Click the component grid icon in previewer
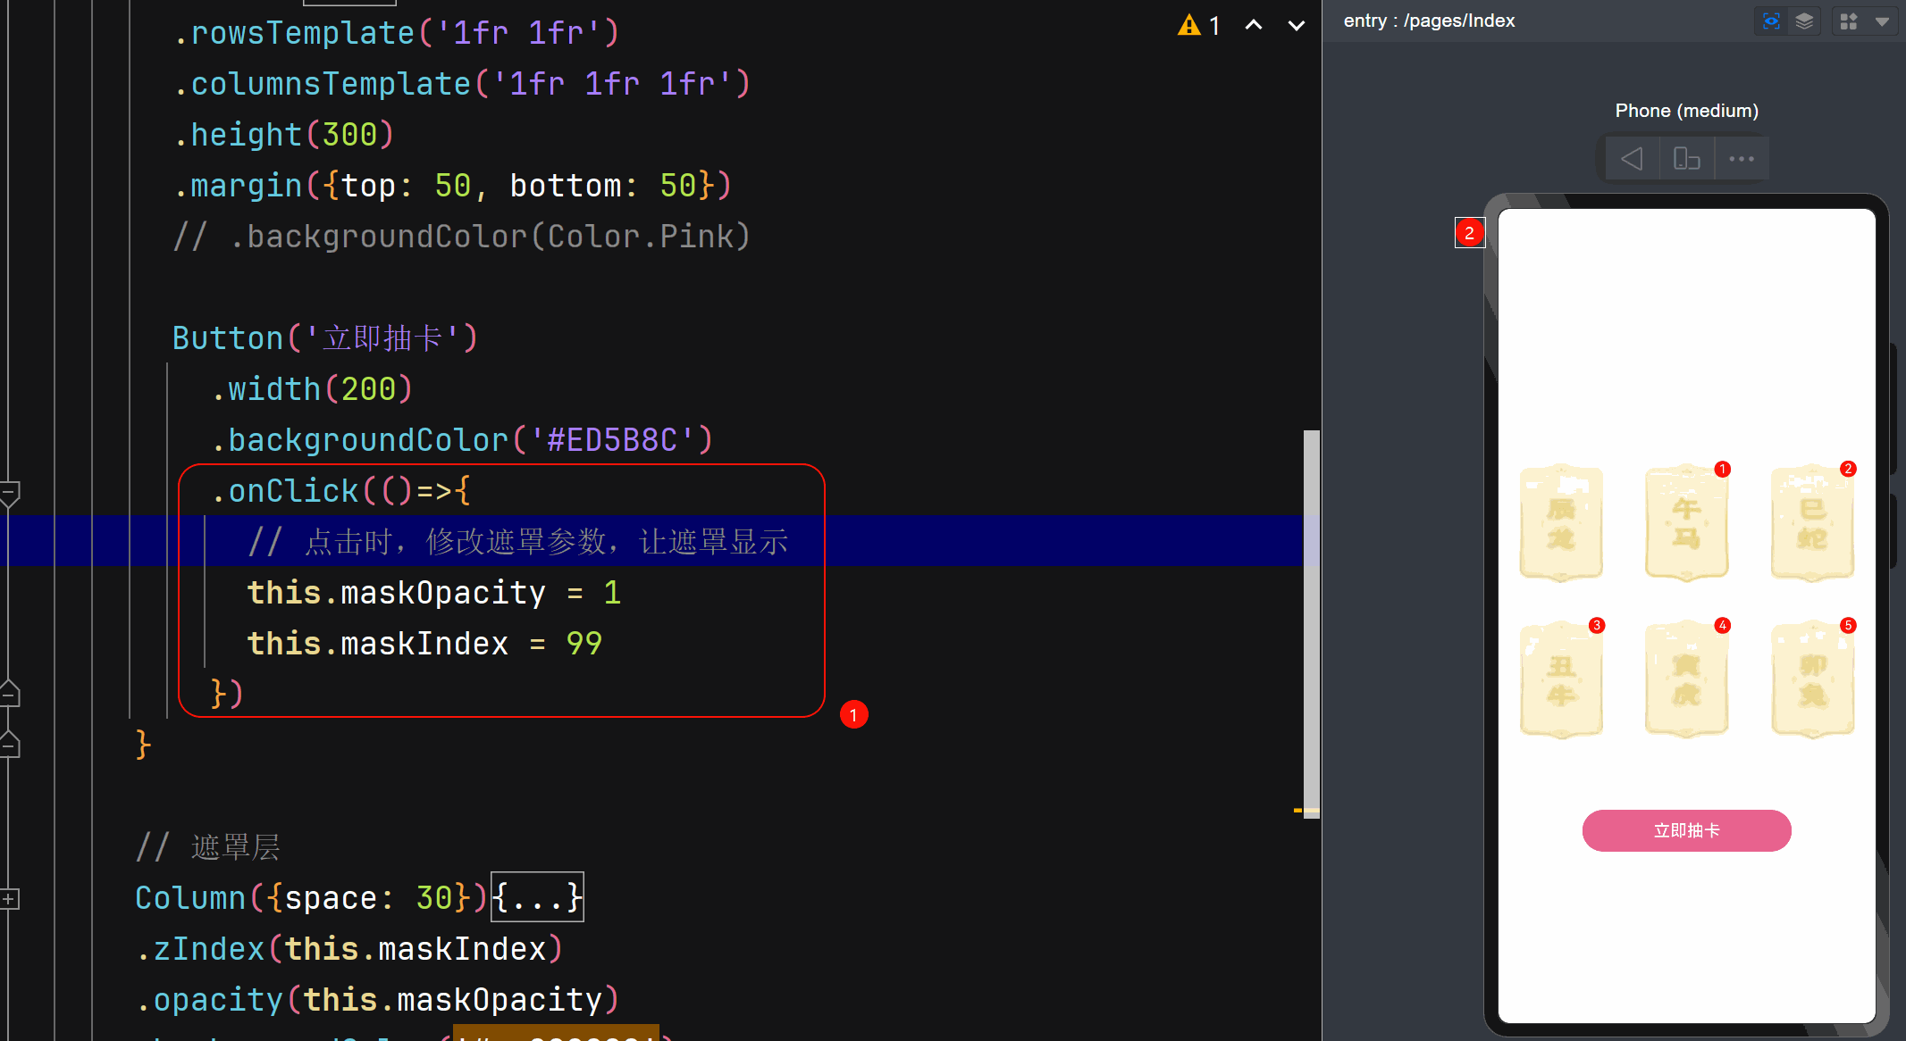Viewport: 1906px width, 1041px height. click(1849, 21)
